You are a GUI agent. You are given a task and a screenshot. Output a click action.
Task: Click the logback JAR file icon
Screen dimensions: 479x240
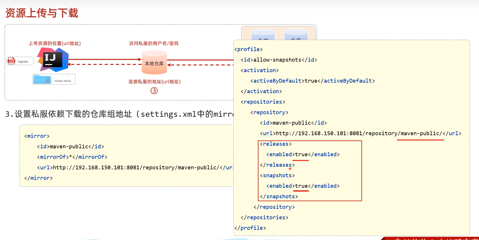[11, 61]
